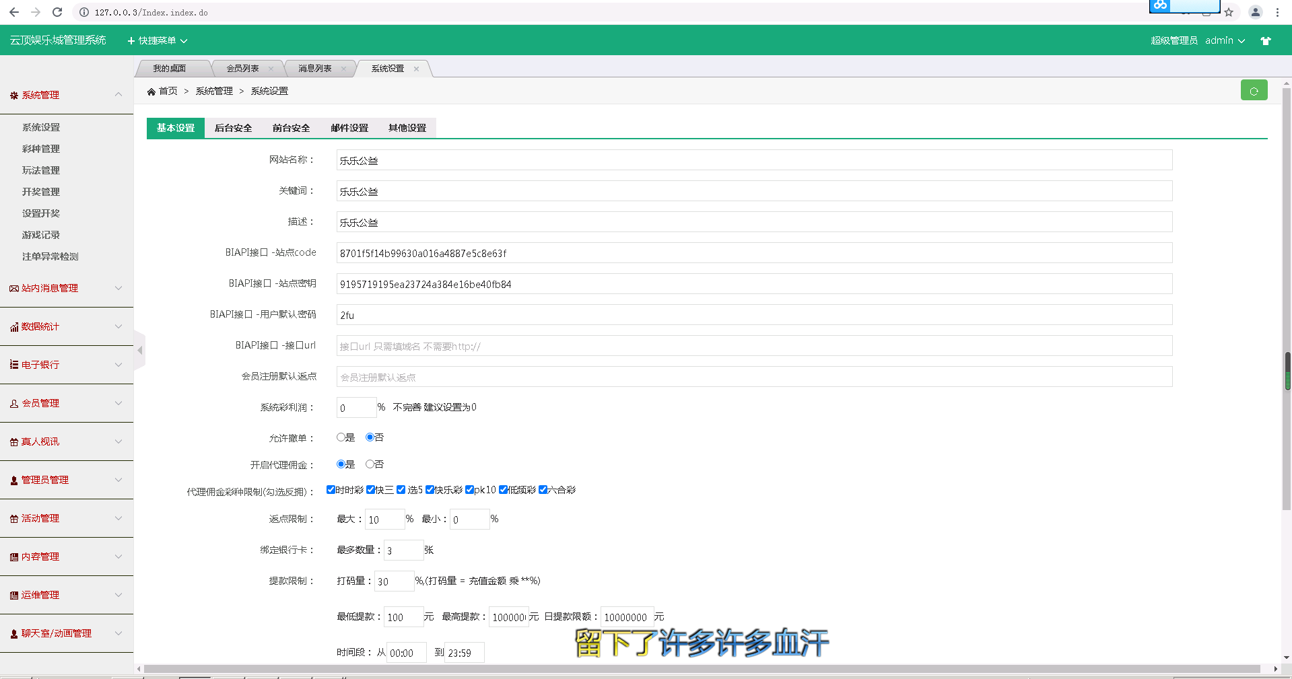
Task: Open the admin user dropdown
Action: click(1225, 41)
